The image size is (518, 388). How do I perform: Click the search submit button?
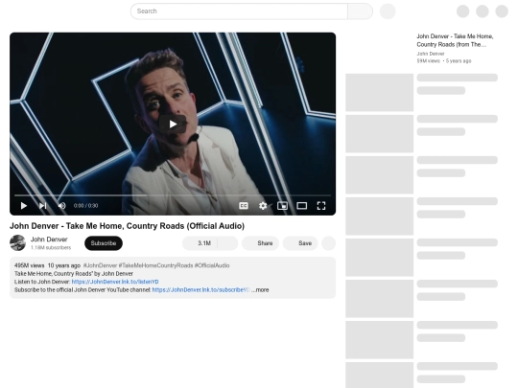pyautogui.click(x=360, y=11)
